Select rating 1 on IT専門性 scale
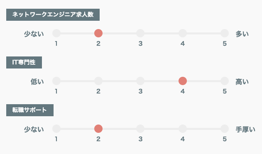This screenshot has height=154, width=262. [x=56, y=81]
